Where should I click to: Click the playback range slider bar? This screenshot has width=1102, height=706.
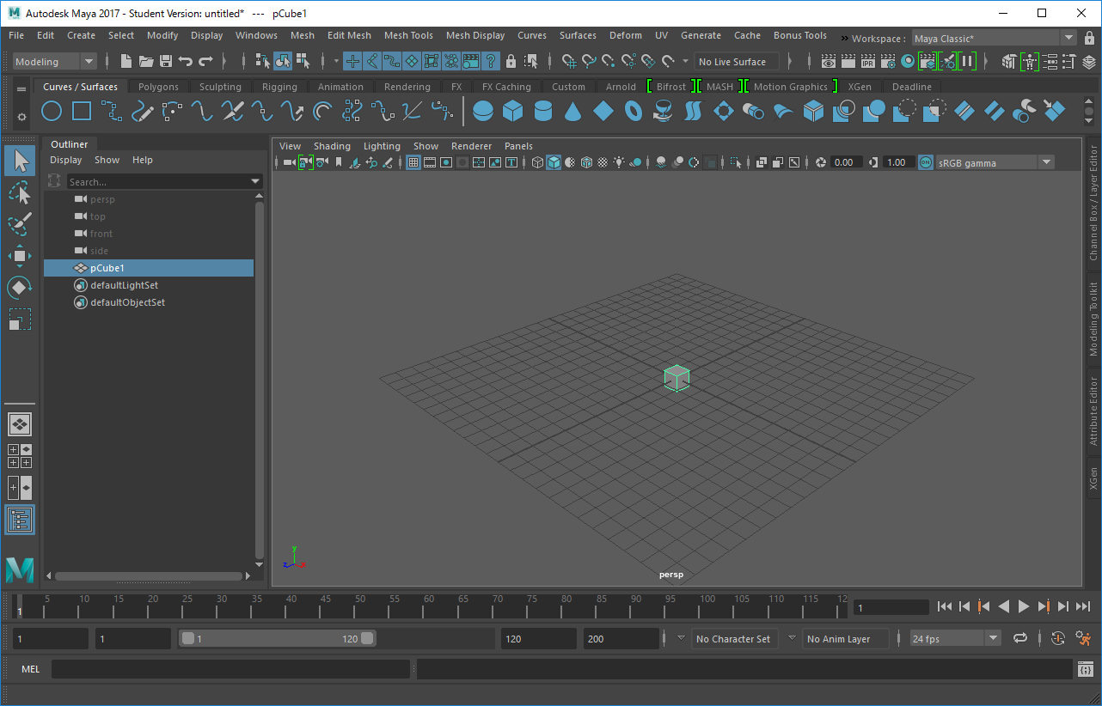click(275, 638)
